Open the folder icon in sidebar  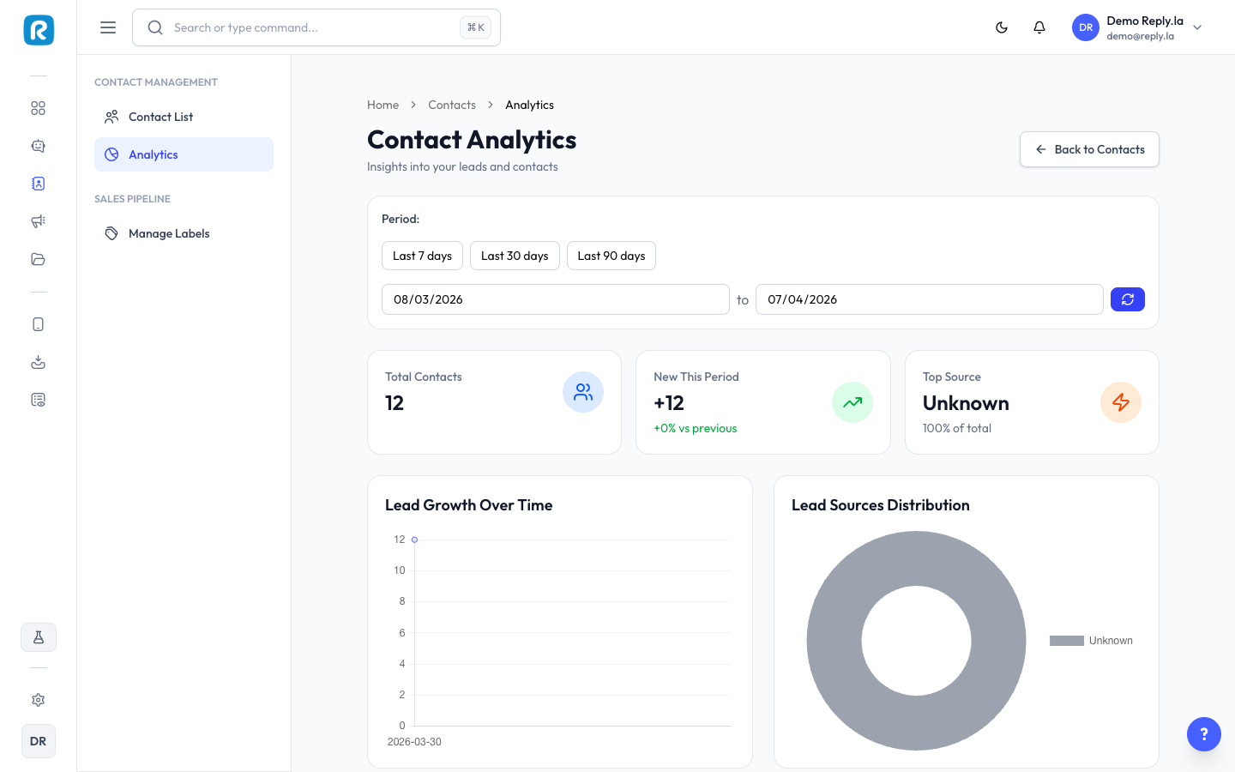[x=38, y=259]
